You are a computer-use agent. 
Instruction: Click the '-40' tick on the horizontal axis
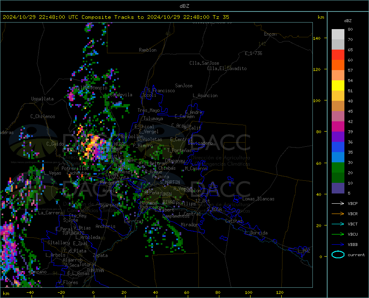coord(30,292)
